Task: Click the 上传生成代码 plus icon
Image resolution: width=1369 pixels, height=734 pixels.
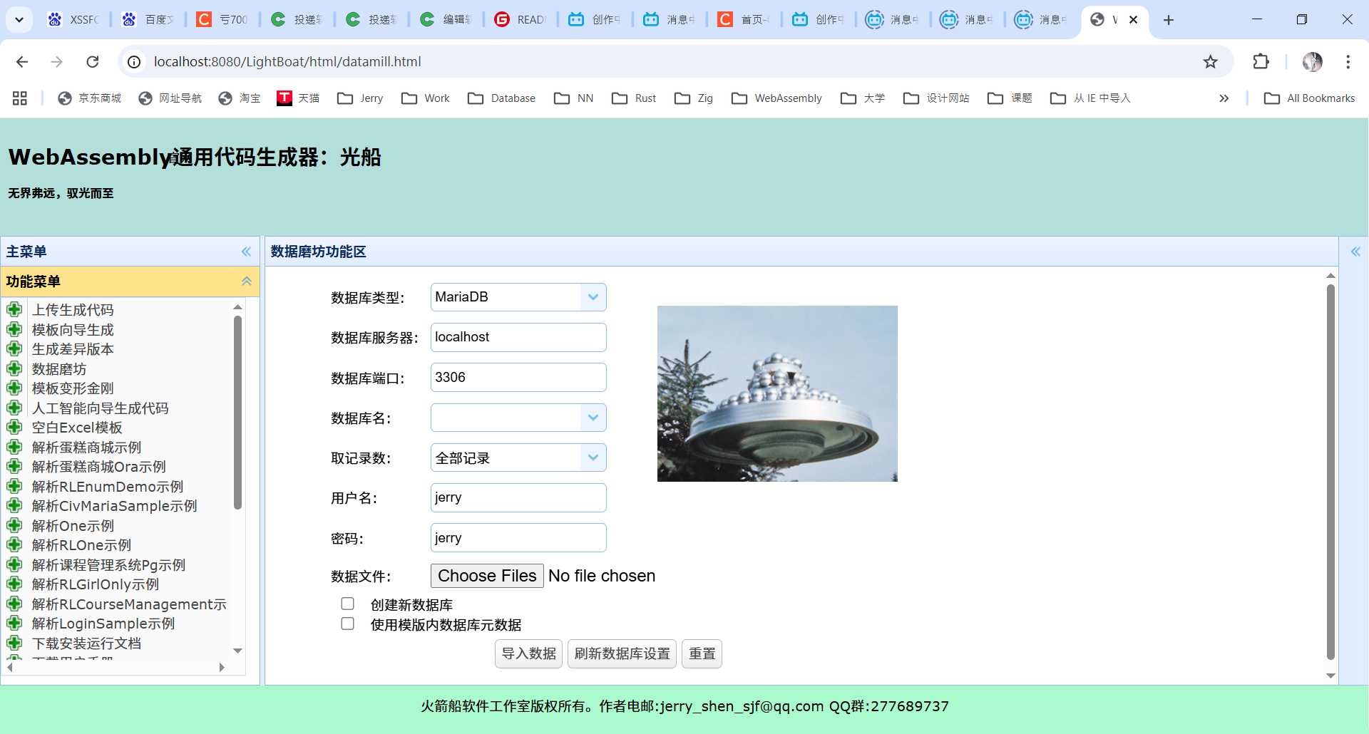Action: coord(15,309)
